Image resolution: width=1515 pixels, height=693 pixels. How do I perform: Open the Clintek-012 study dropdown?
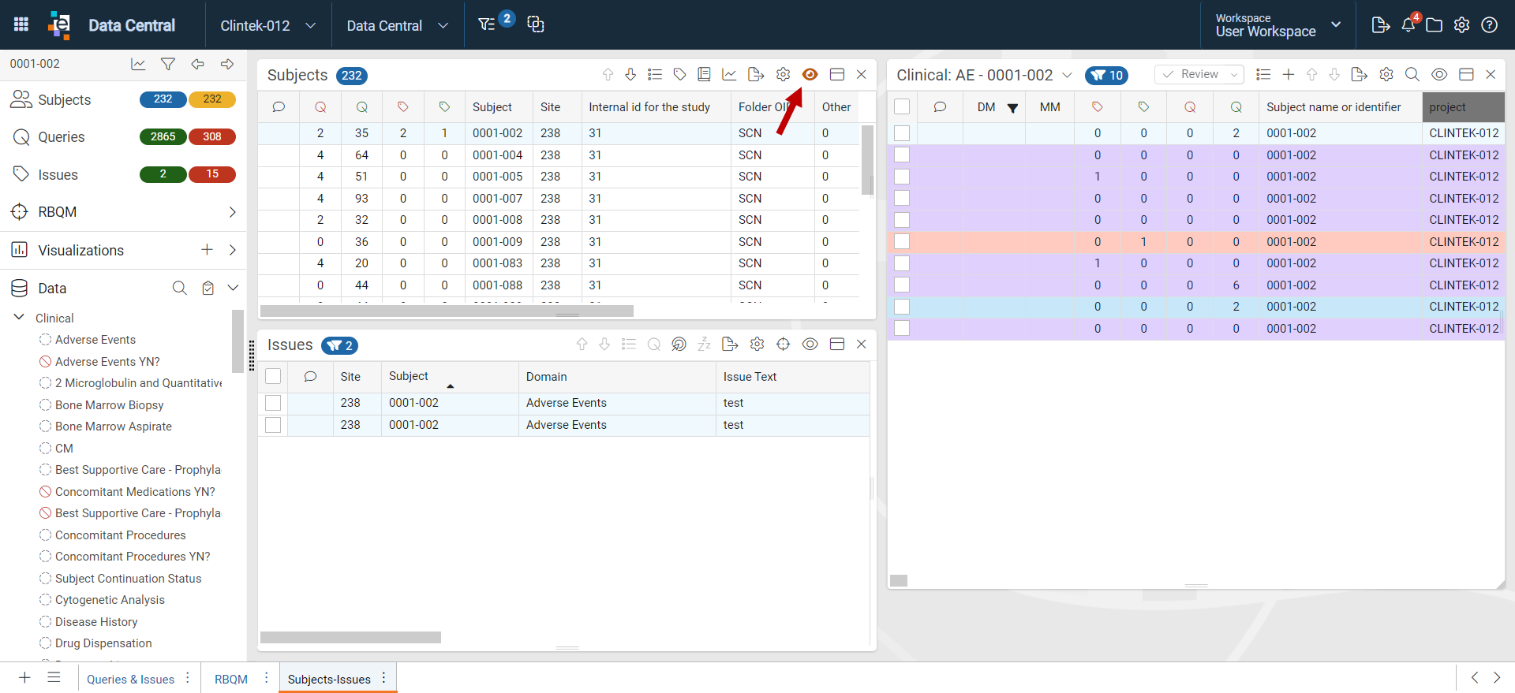coord(268,25)
